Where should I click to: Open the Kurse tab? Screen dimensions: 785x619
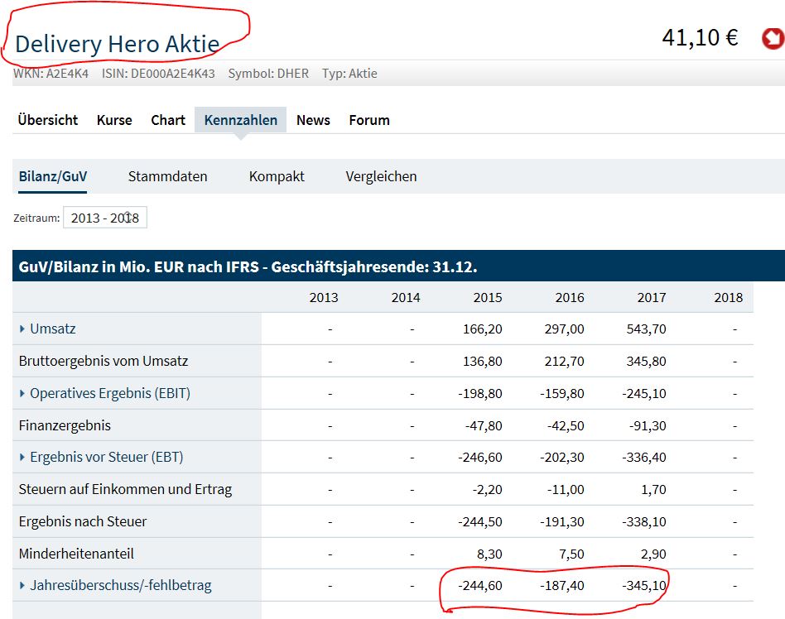(114, 120)
